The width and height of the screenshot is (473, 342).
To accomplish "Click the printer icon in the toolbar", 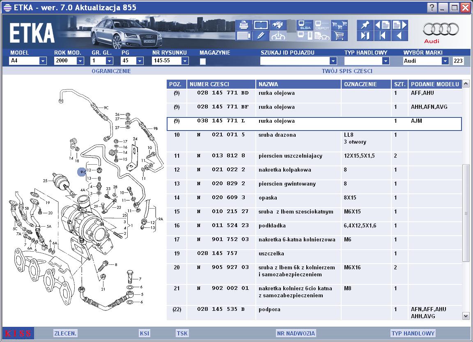I will click(x=243, y=25).
